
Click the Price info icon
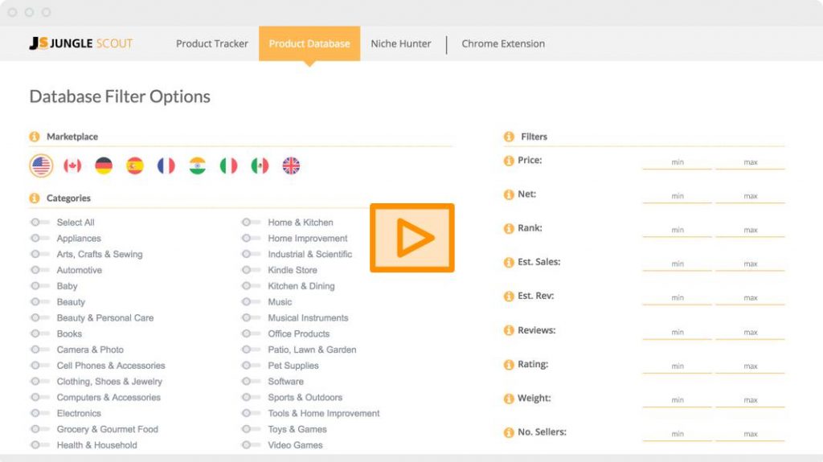[509, 161]
